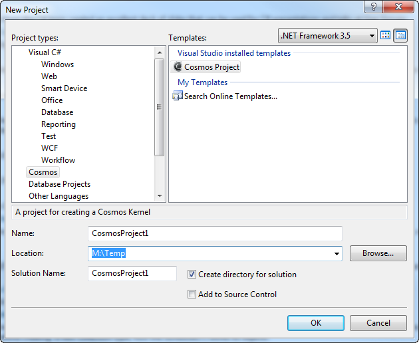Click the Cosmos Project template icon
This screenshot has width=419, height=343.
[178, 67]
